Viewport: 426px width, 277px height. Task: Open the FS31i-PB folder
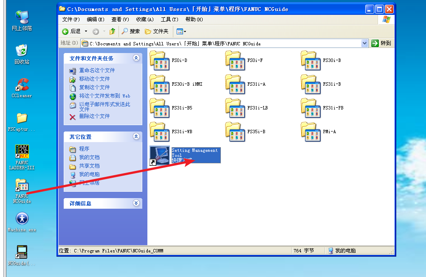point(322,108)
